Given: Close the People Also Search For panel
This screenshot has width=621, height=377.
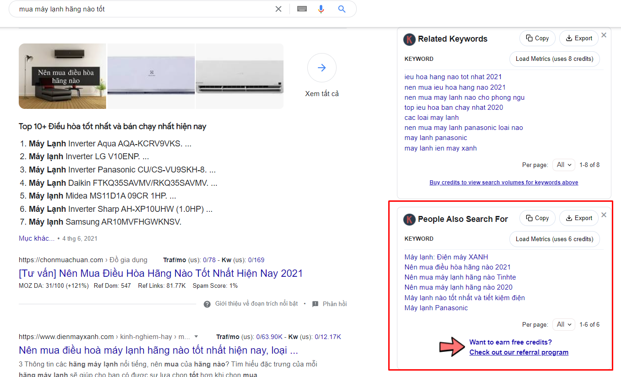Looking at the screenshot, I should [604, 215].
